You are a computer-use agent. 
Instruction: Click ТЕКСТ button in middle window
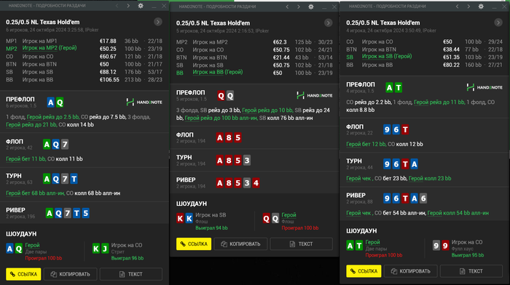[302, 244]
